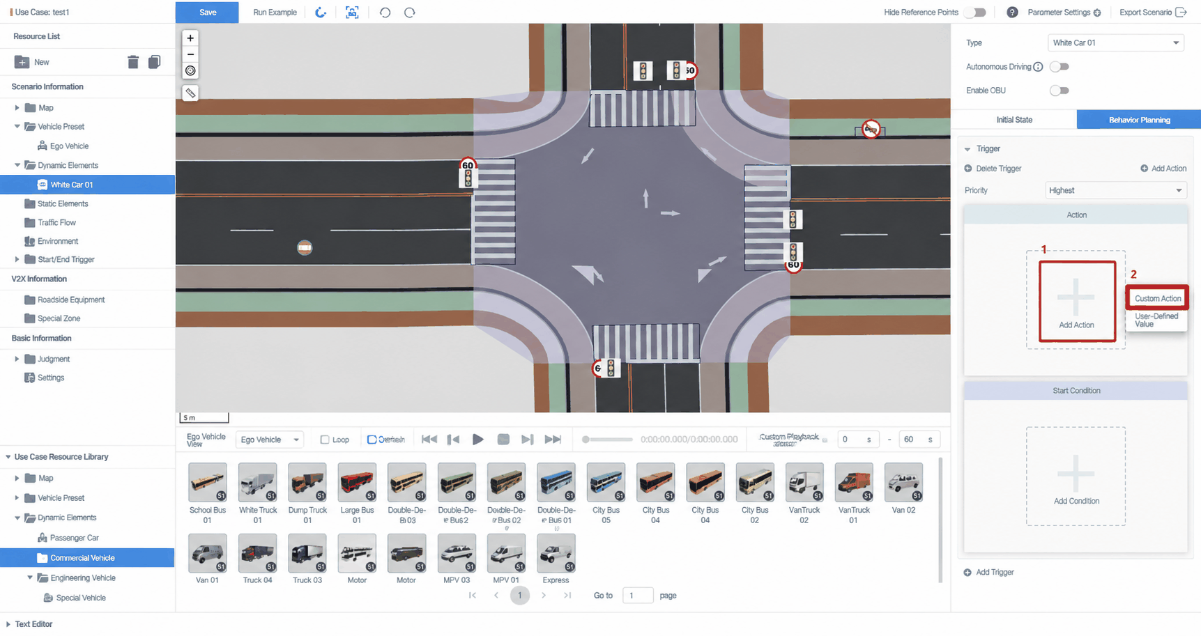Click the refresh icon next to Run Example
The height and width of the screenshot is (636, 1201).
pyautogui.click(x=321, y=13)
